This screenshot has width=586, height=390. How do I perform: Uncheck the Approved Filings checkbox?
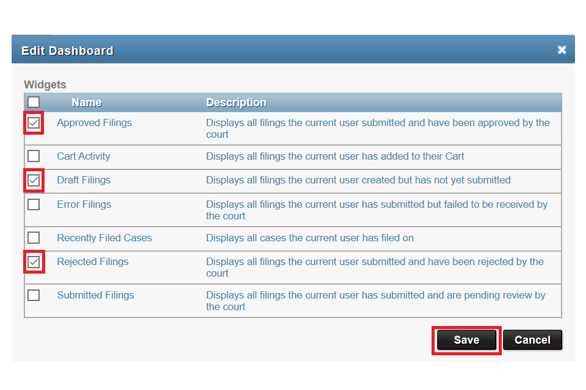click(34, 123)
